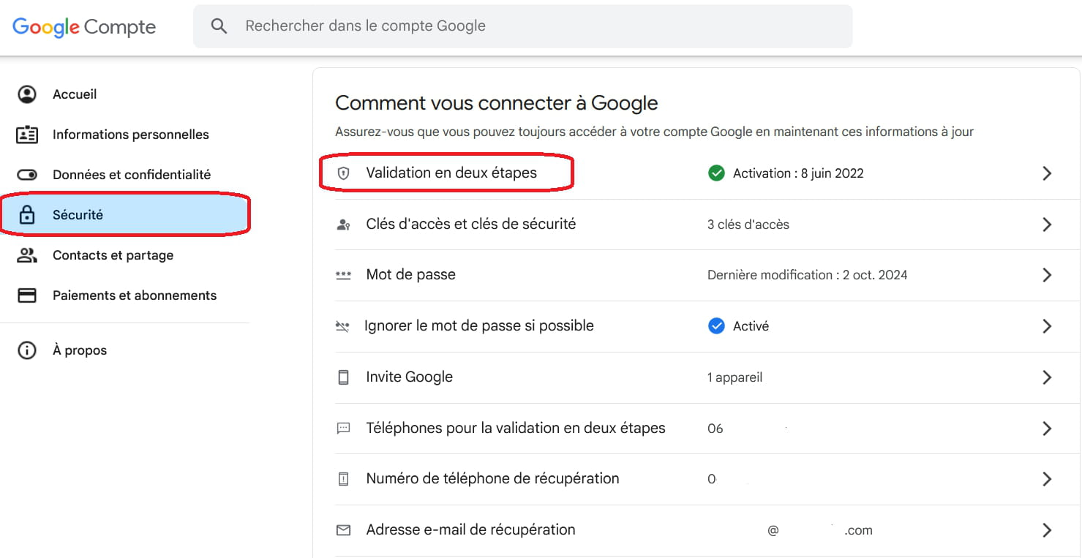
Task: Click the magnifier icon in the search bar
Action: point(219,26)
